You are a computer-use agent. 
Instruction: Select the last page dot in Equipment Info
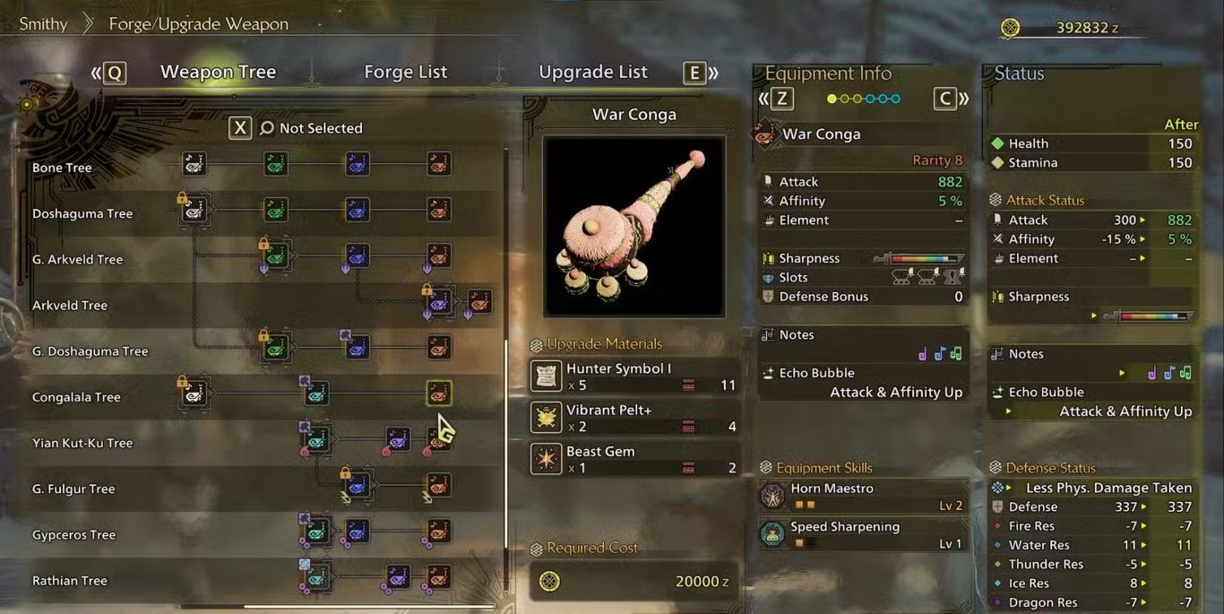tap(895, 99)
